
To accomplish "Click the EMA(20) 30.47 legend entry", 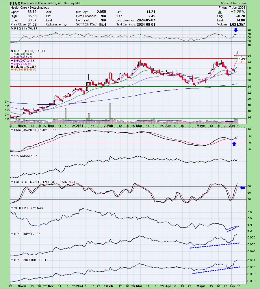I will (23, 54).
